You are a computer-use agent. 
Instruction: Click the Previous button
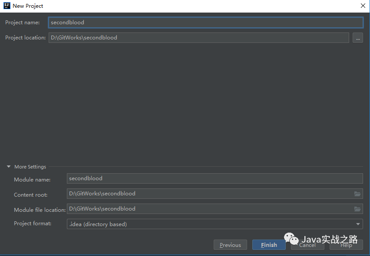230,245
